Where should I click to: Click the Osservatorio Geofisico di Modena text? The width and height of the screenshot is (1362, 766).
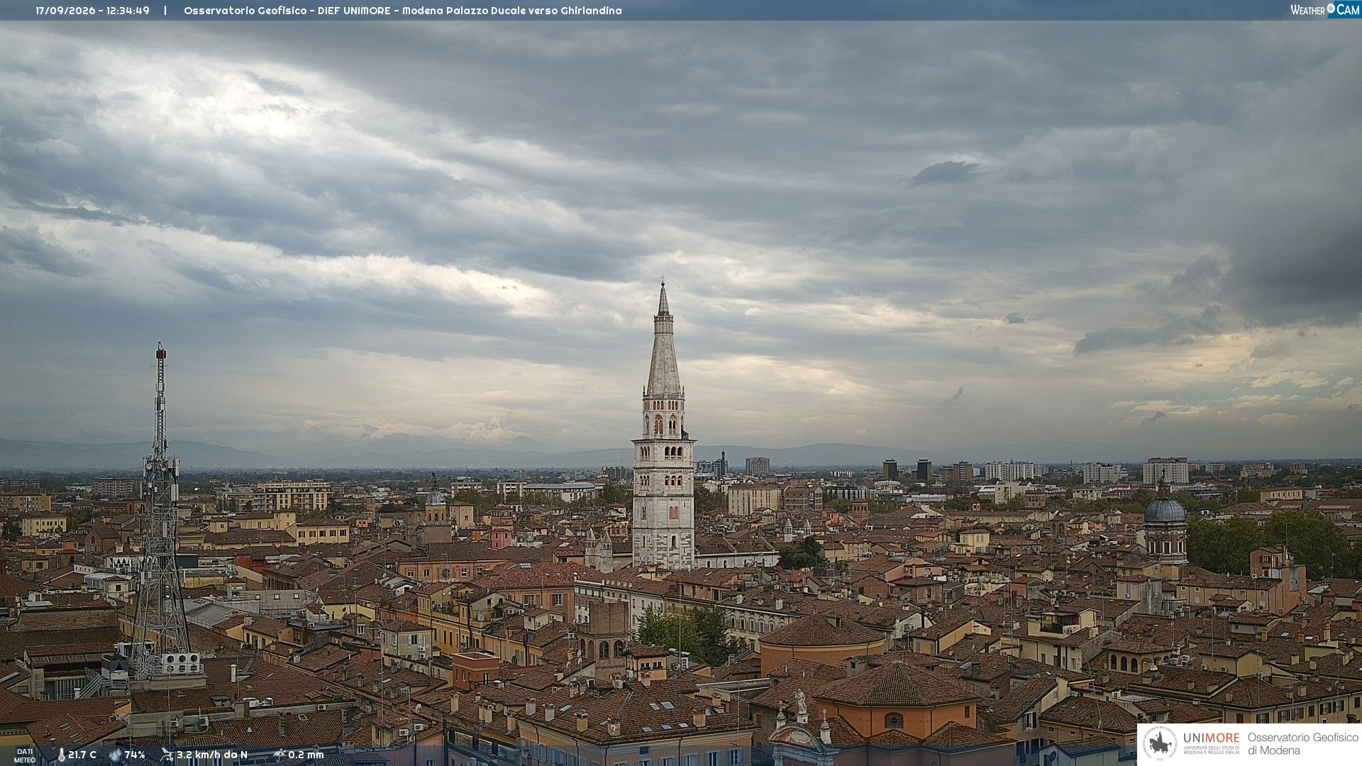point(1302,743)
